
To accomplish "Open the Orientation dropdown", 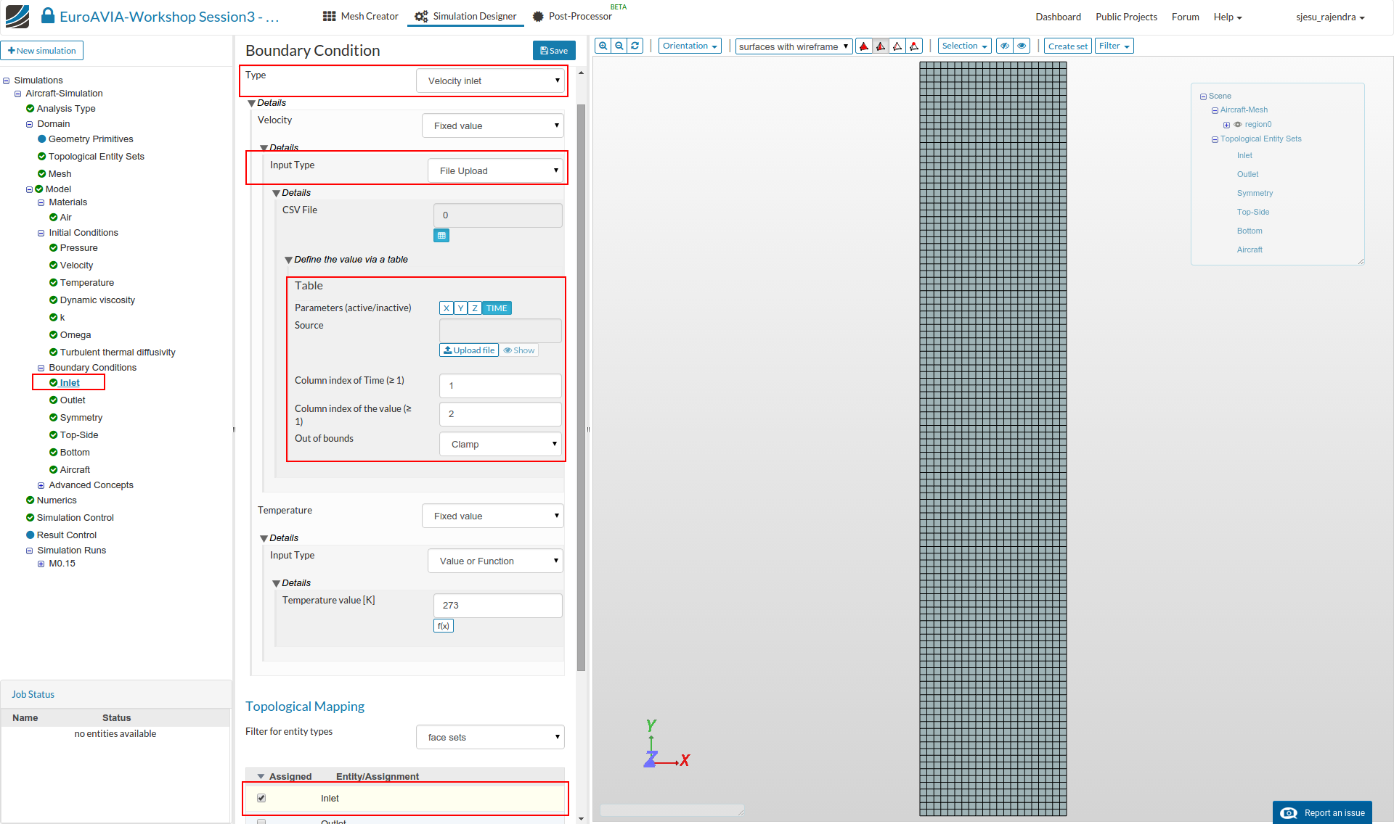I will pyautogui.click(x=690, y=46).
